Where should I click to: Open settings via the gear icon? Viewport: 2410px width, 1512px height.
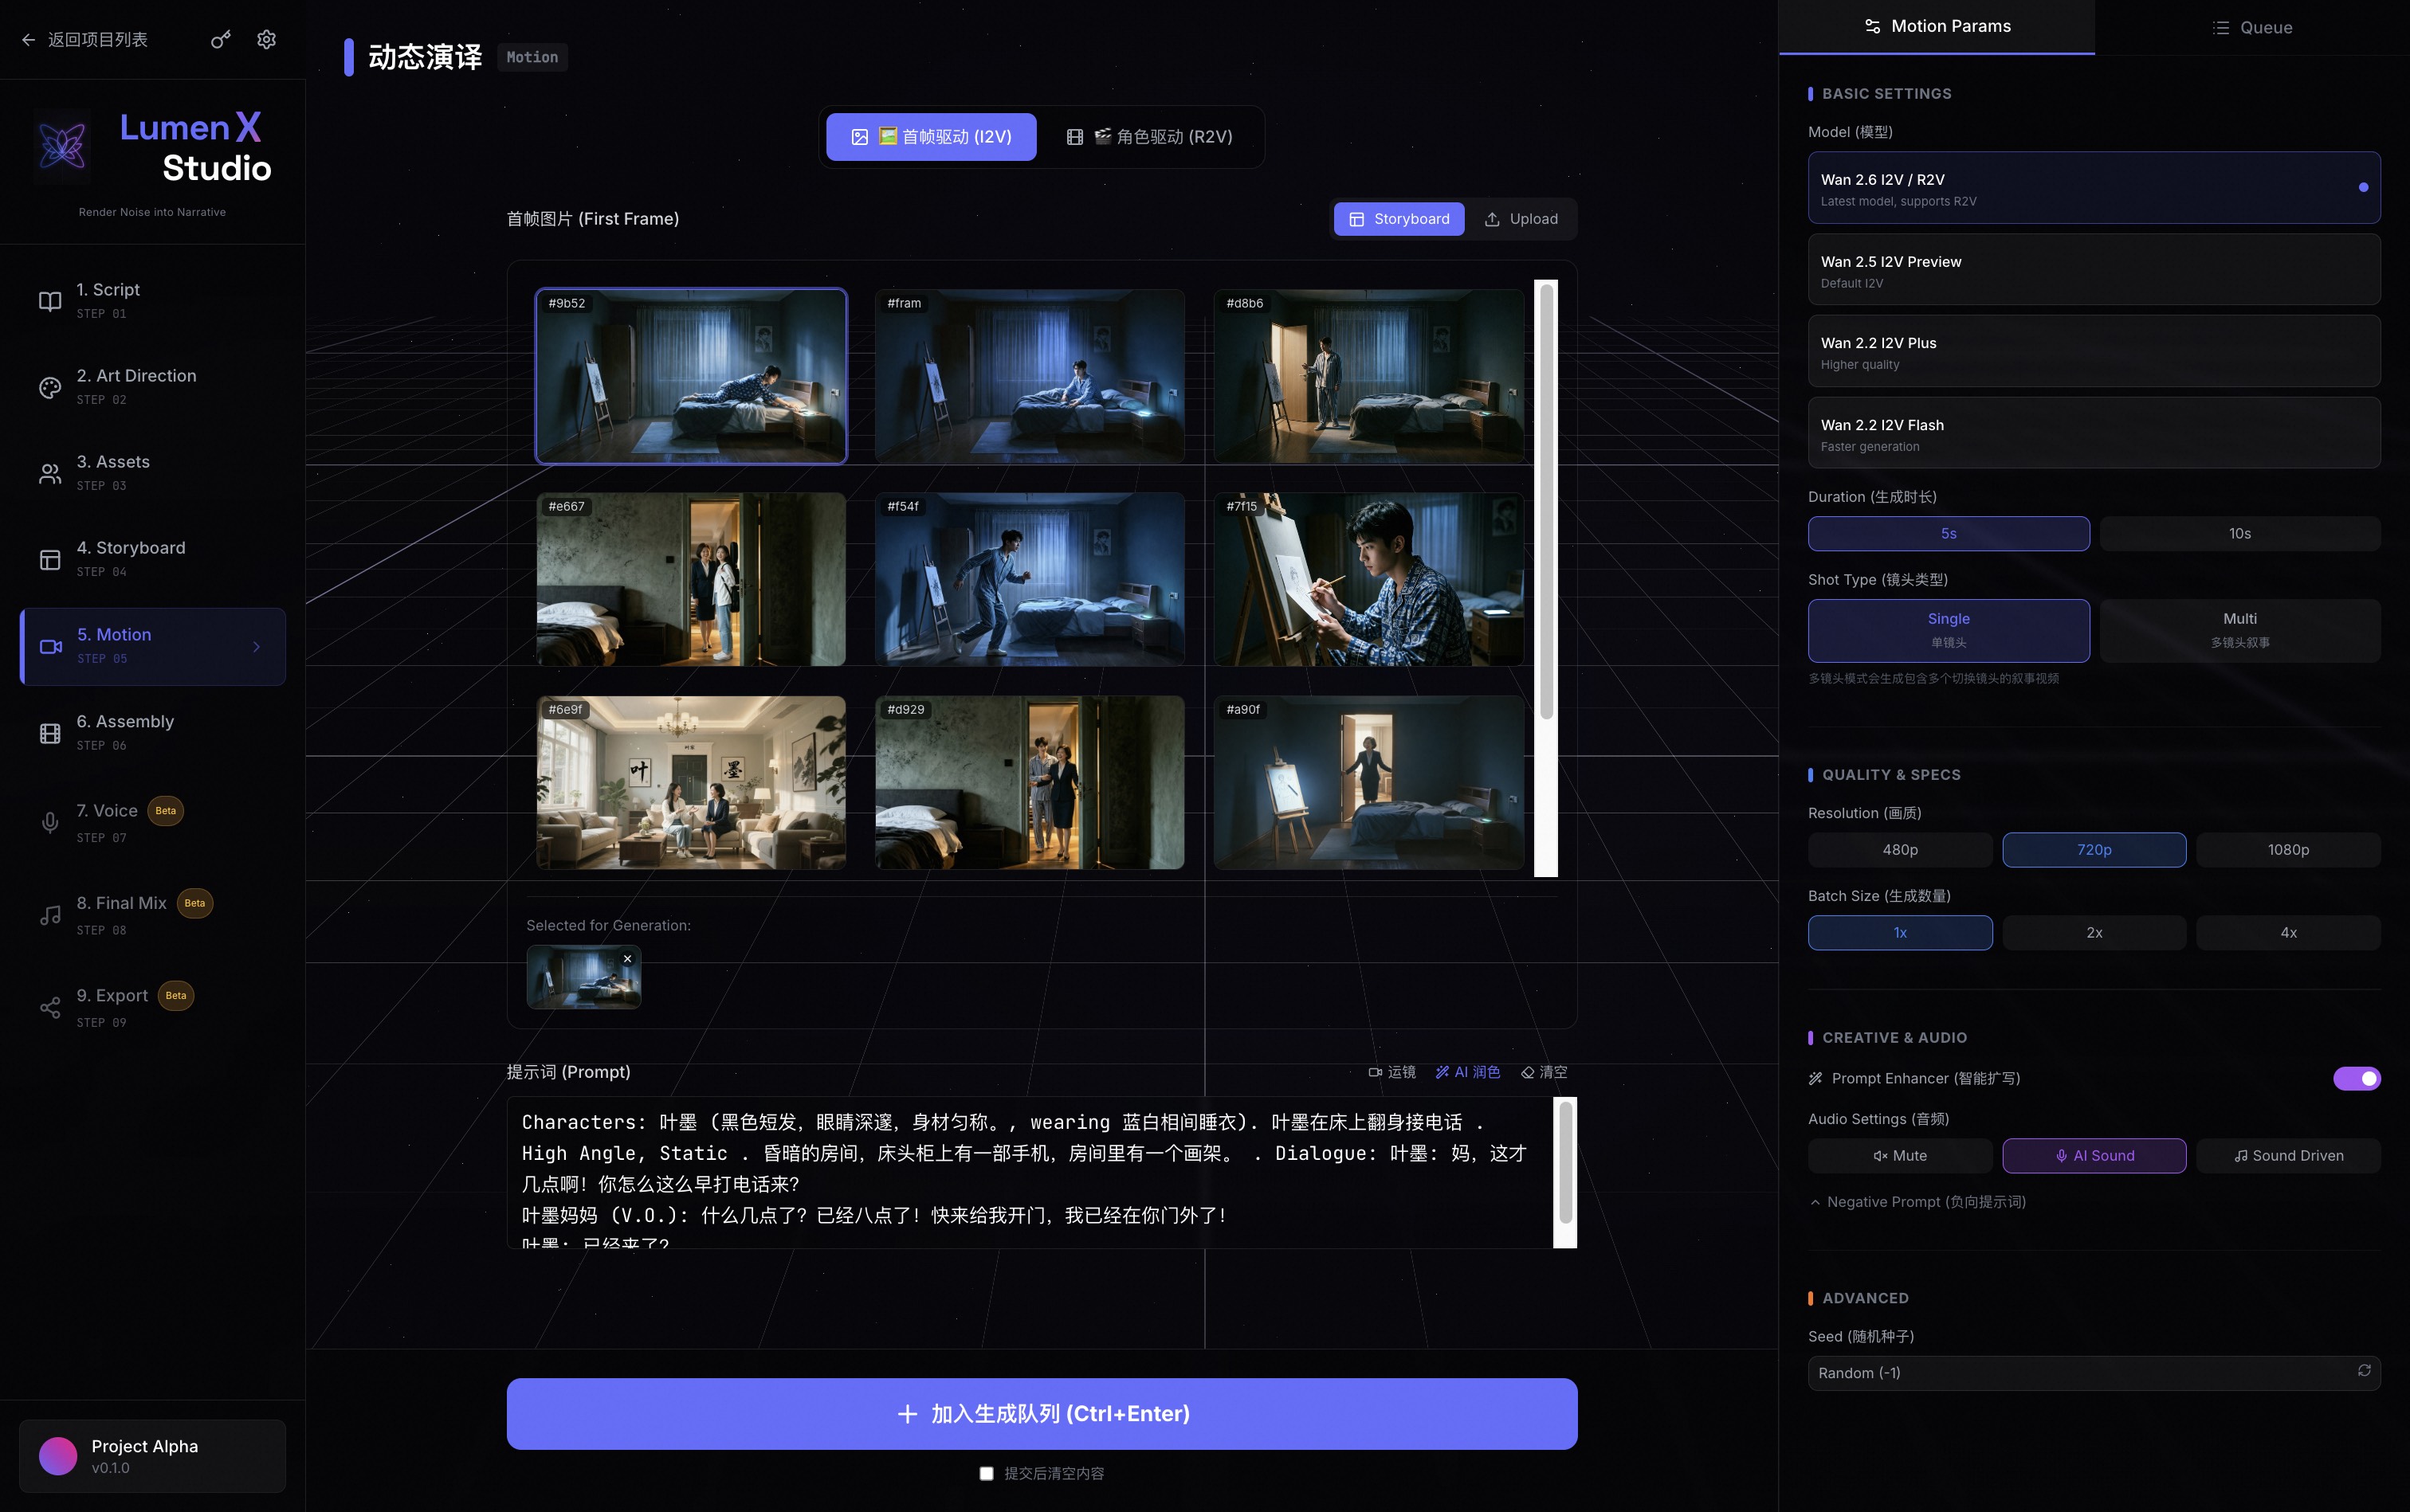(x=266, y=40)
